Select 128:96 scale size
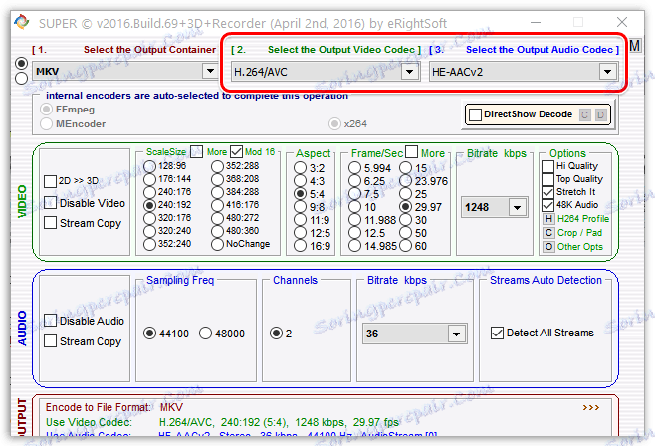 [149, 166]
